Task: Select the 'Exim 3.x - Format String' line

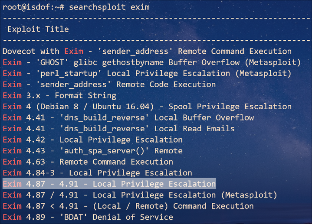Action: pyautogui.click(x=59, y=96)
